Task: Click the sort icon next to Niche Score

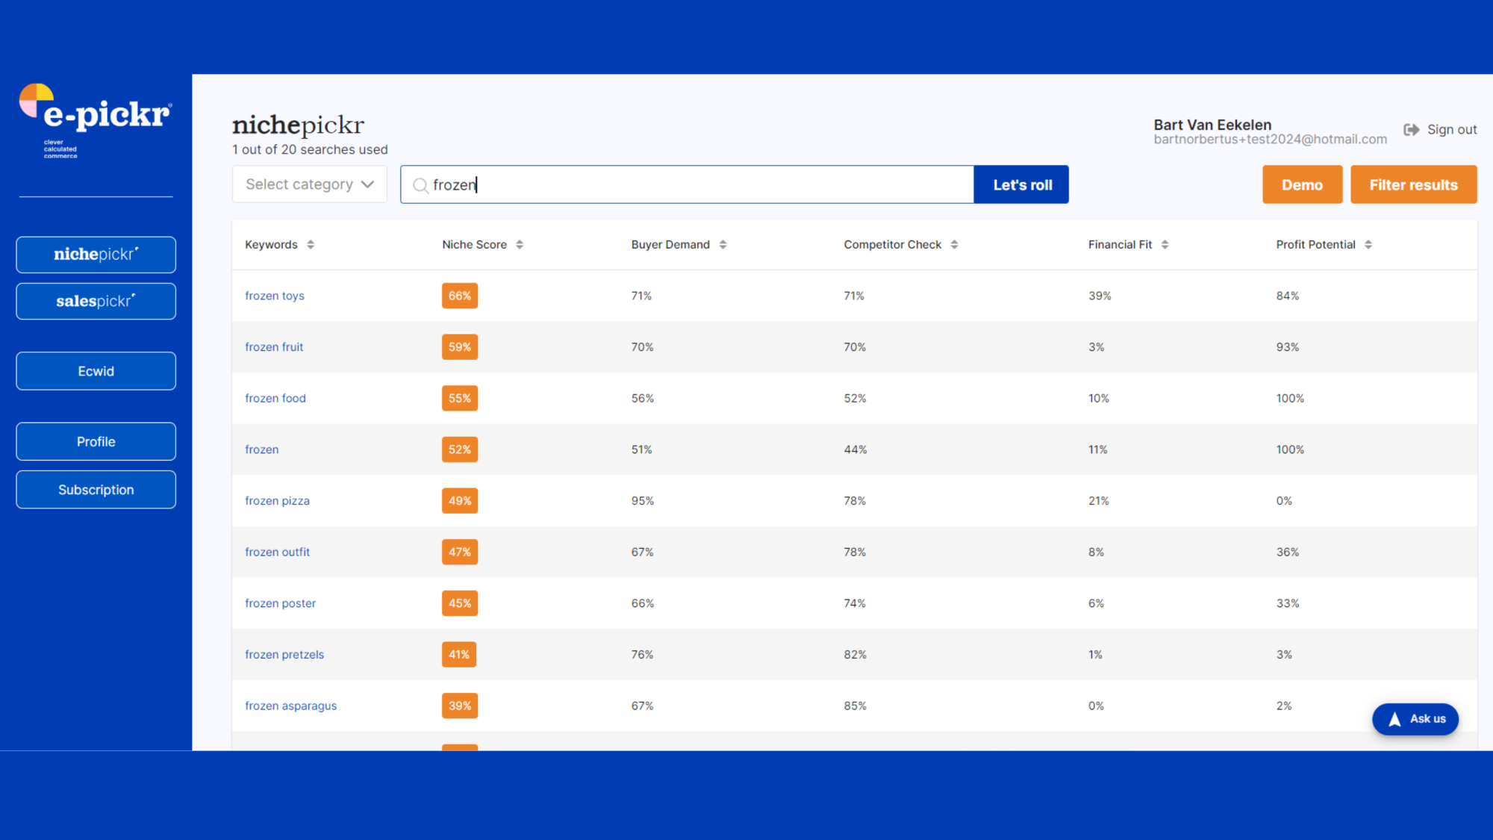Action: coord(520,244)
